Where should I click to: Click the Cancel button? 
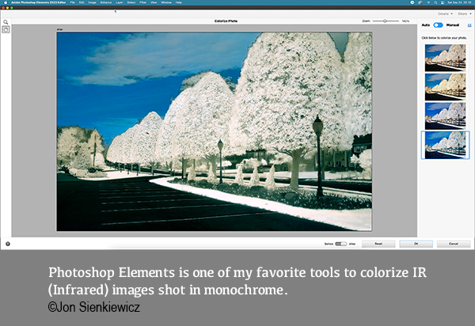click(x=454, y=244)
